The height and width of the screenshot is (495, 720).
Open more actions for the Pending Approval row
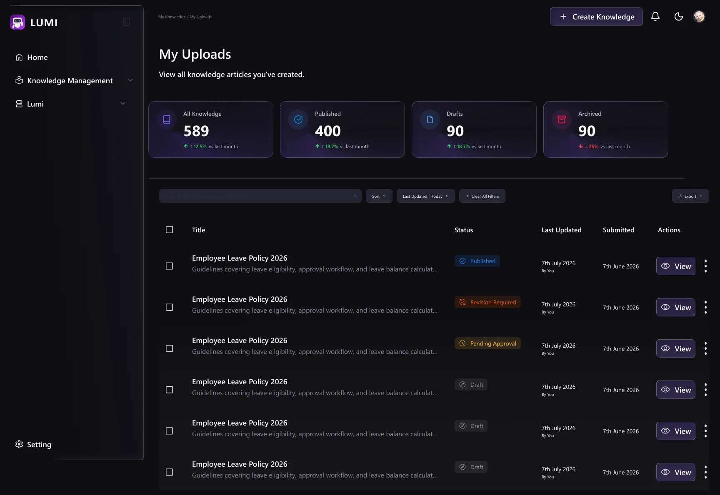(705, 348)
